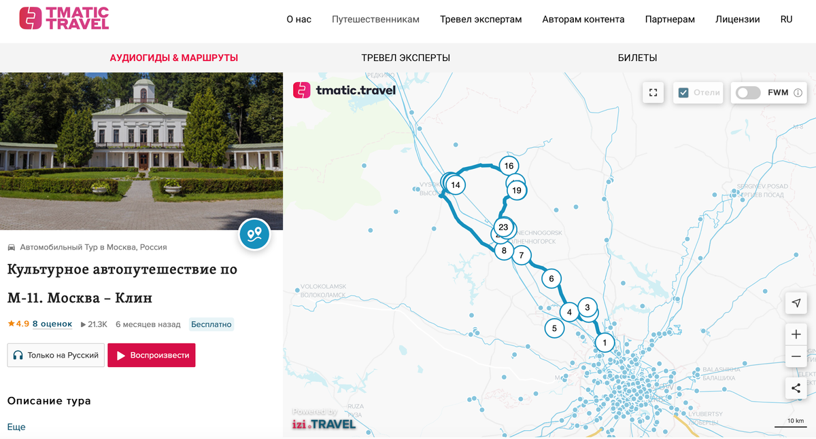This screenshot has height=439, width=816.
Task: Click the tour title Культурное автопутешествие
Action: point(122,284)
